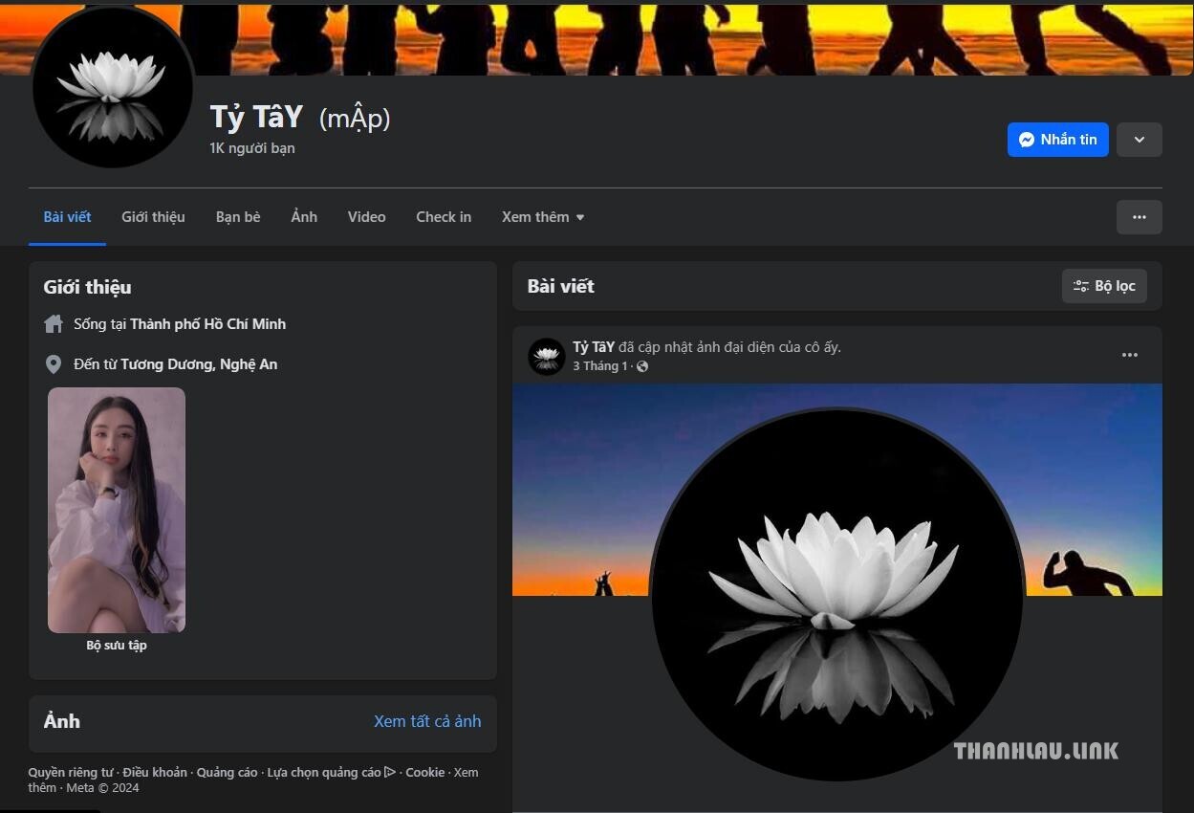Open the three-dot menu on the post
Viewport: 1194px width, 813px height.
click(1130, 355)
